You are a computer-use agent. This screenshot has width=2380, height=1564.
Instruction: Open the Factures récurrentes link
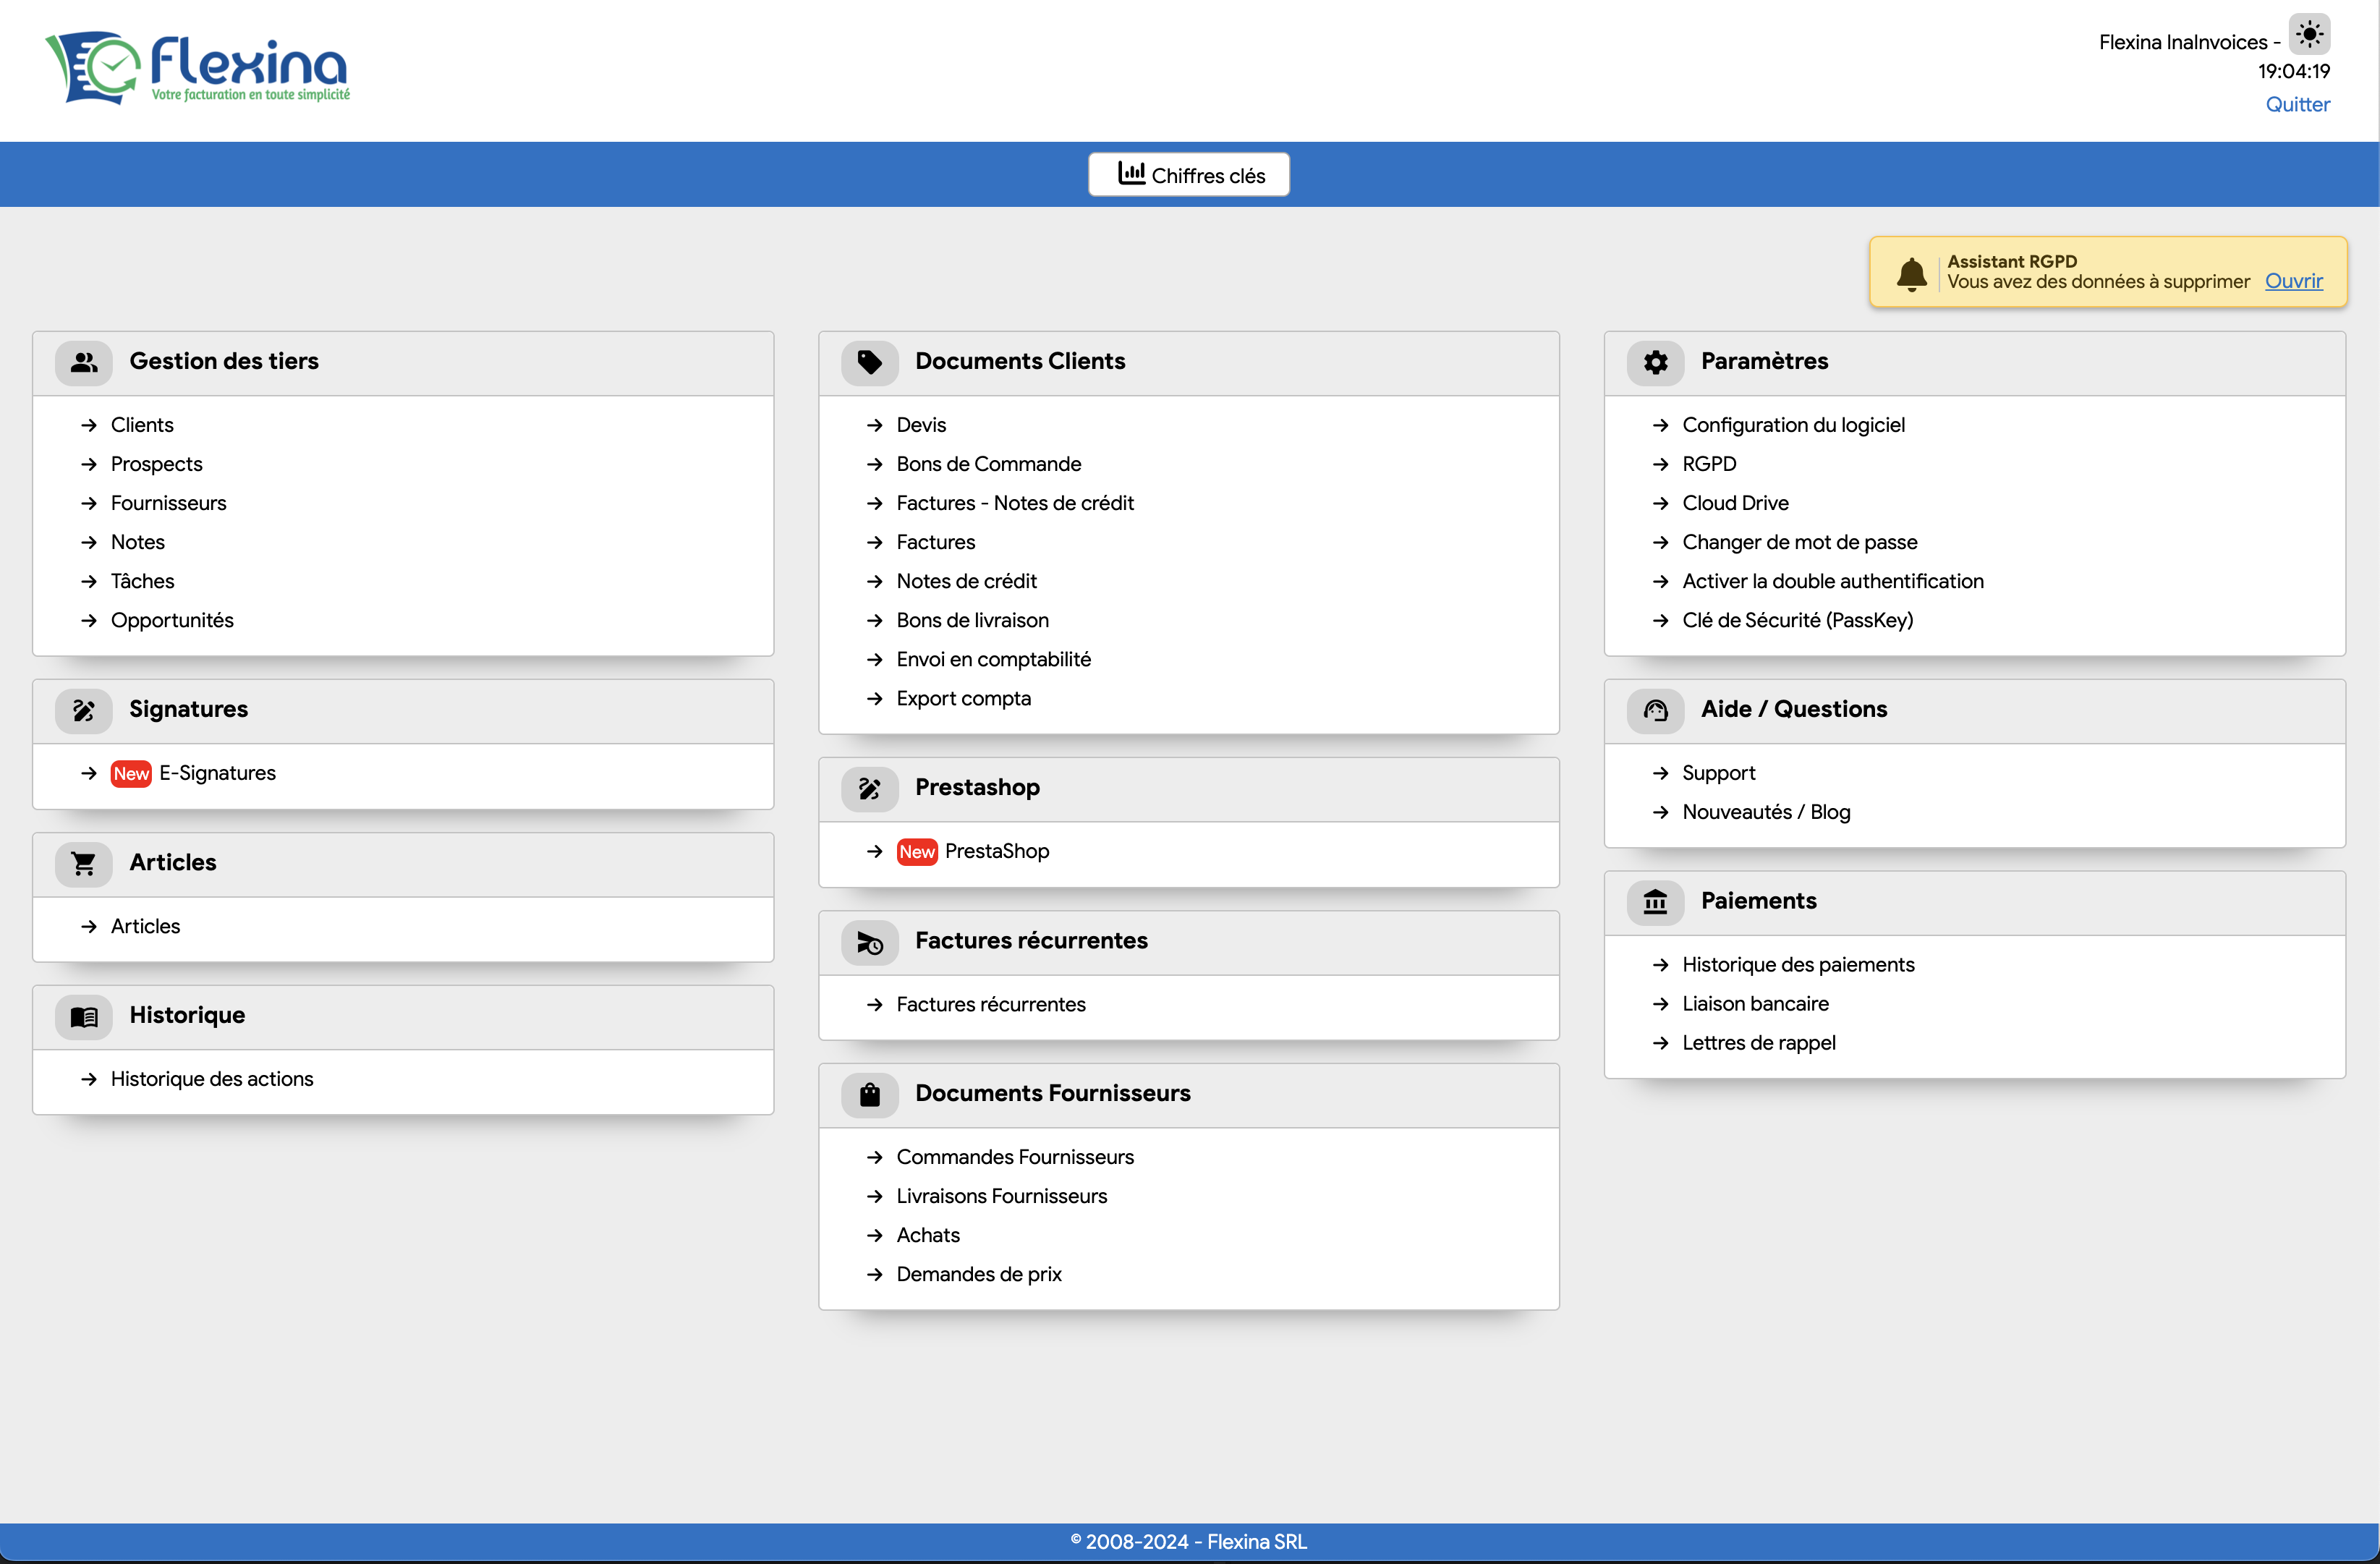[991, 1004]
